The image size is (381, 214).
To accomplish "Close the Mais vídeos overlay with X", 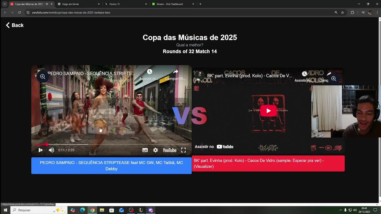I will coord(181,104).
